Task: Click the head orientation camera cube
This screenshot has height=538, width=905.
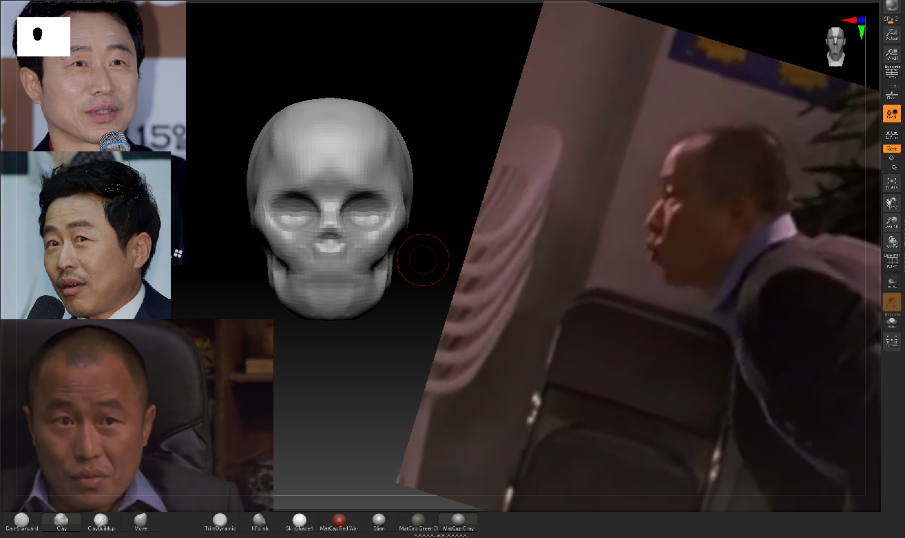Action: click(x=835, y=47)
